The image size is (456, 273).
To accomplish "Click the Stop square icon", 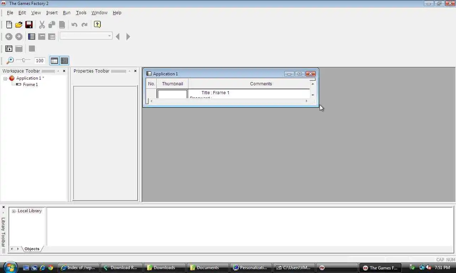I will [32, 49].
